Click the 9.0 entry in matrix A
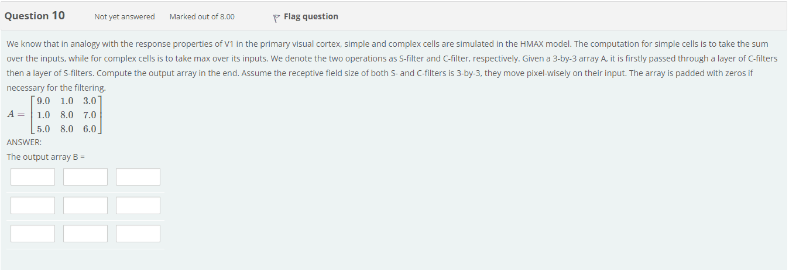The width and height of the screenshot is (789, 271). point(42,101)
